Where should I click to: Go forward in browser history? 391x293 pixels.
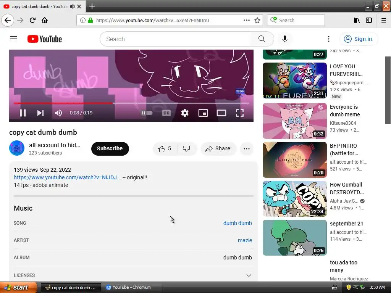click(x=20, y=20)
